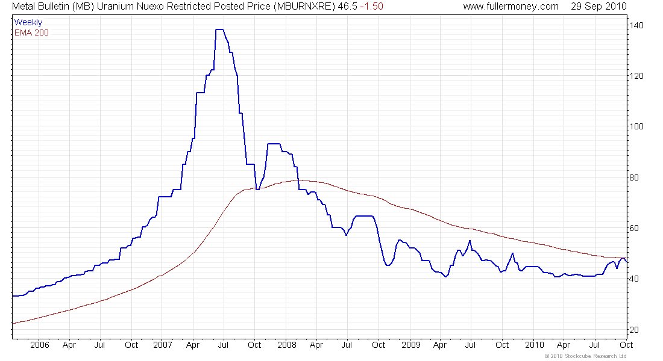
Task: Click the 120 value on price axis
Action: 636,76
